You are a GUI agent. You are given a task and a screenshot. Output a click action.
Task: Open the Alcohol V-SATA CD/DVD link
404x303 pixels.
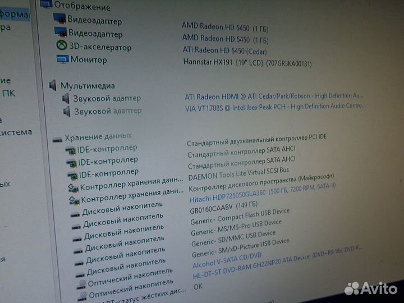coord(227,260)
